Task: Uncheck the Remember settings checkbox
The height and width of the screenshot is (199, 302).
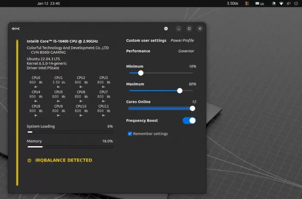Action: point(130,134)
